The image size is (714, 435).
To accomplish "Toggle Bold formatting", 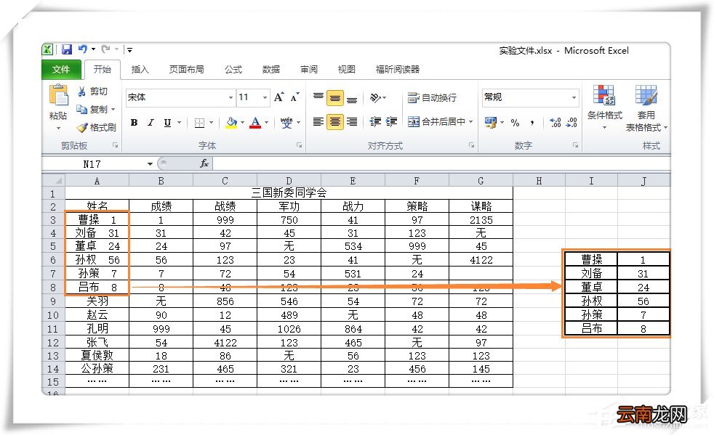I will pos(134,123).
